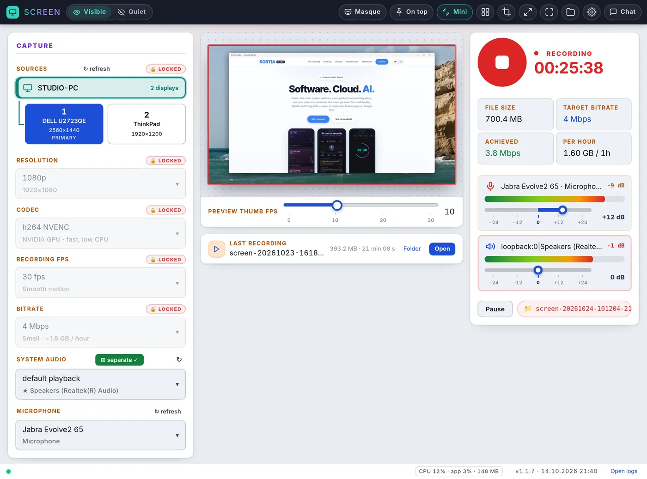This screenshot has width=647, height=479.
Task: Switch to Visible mode
Action: (x=90, y=12)
